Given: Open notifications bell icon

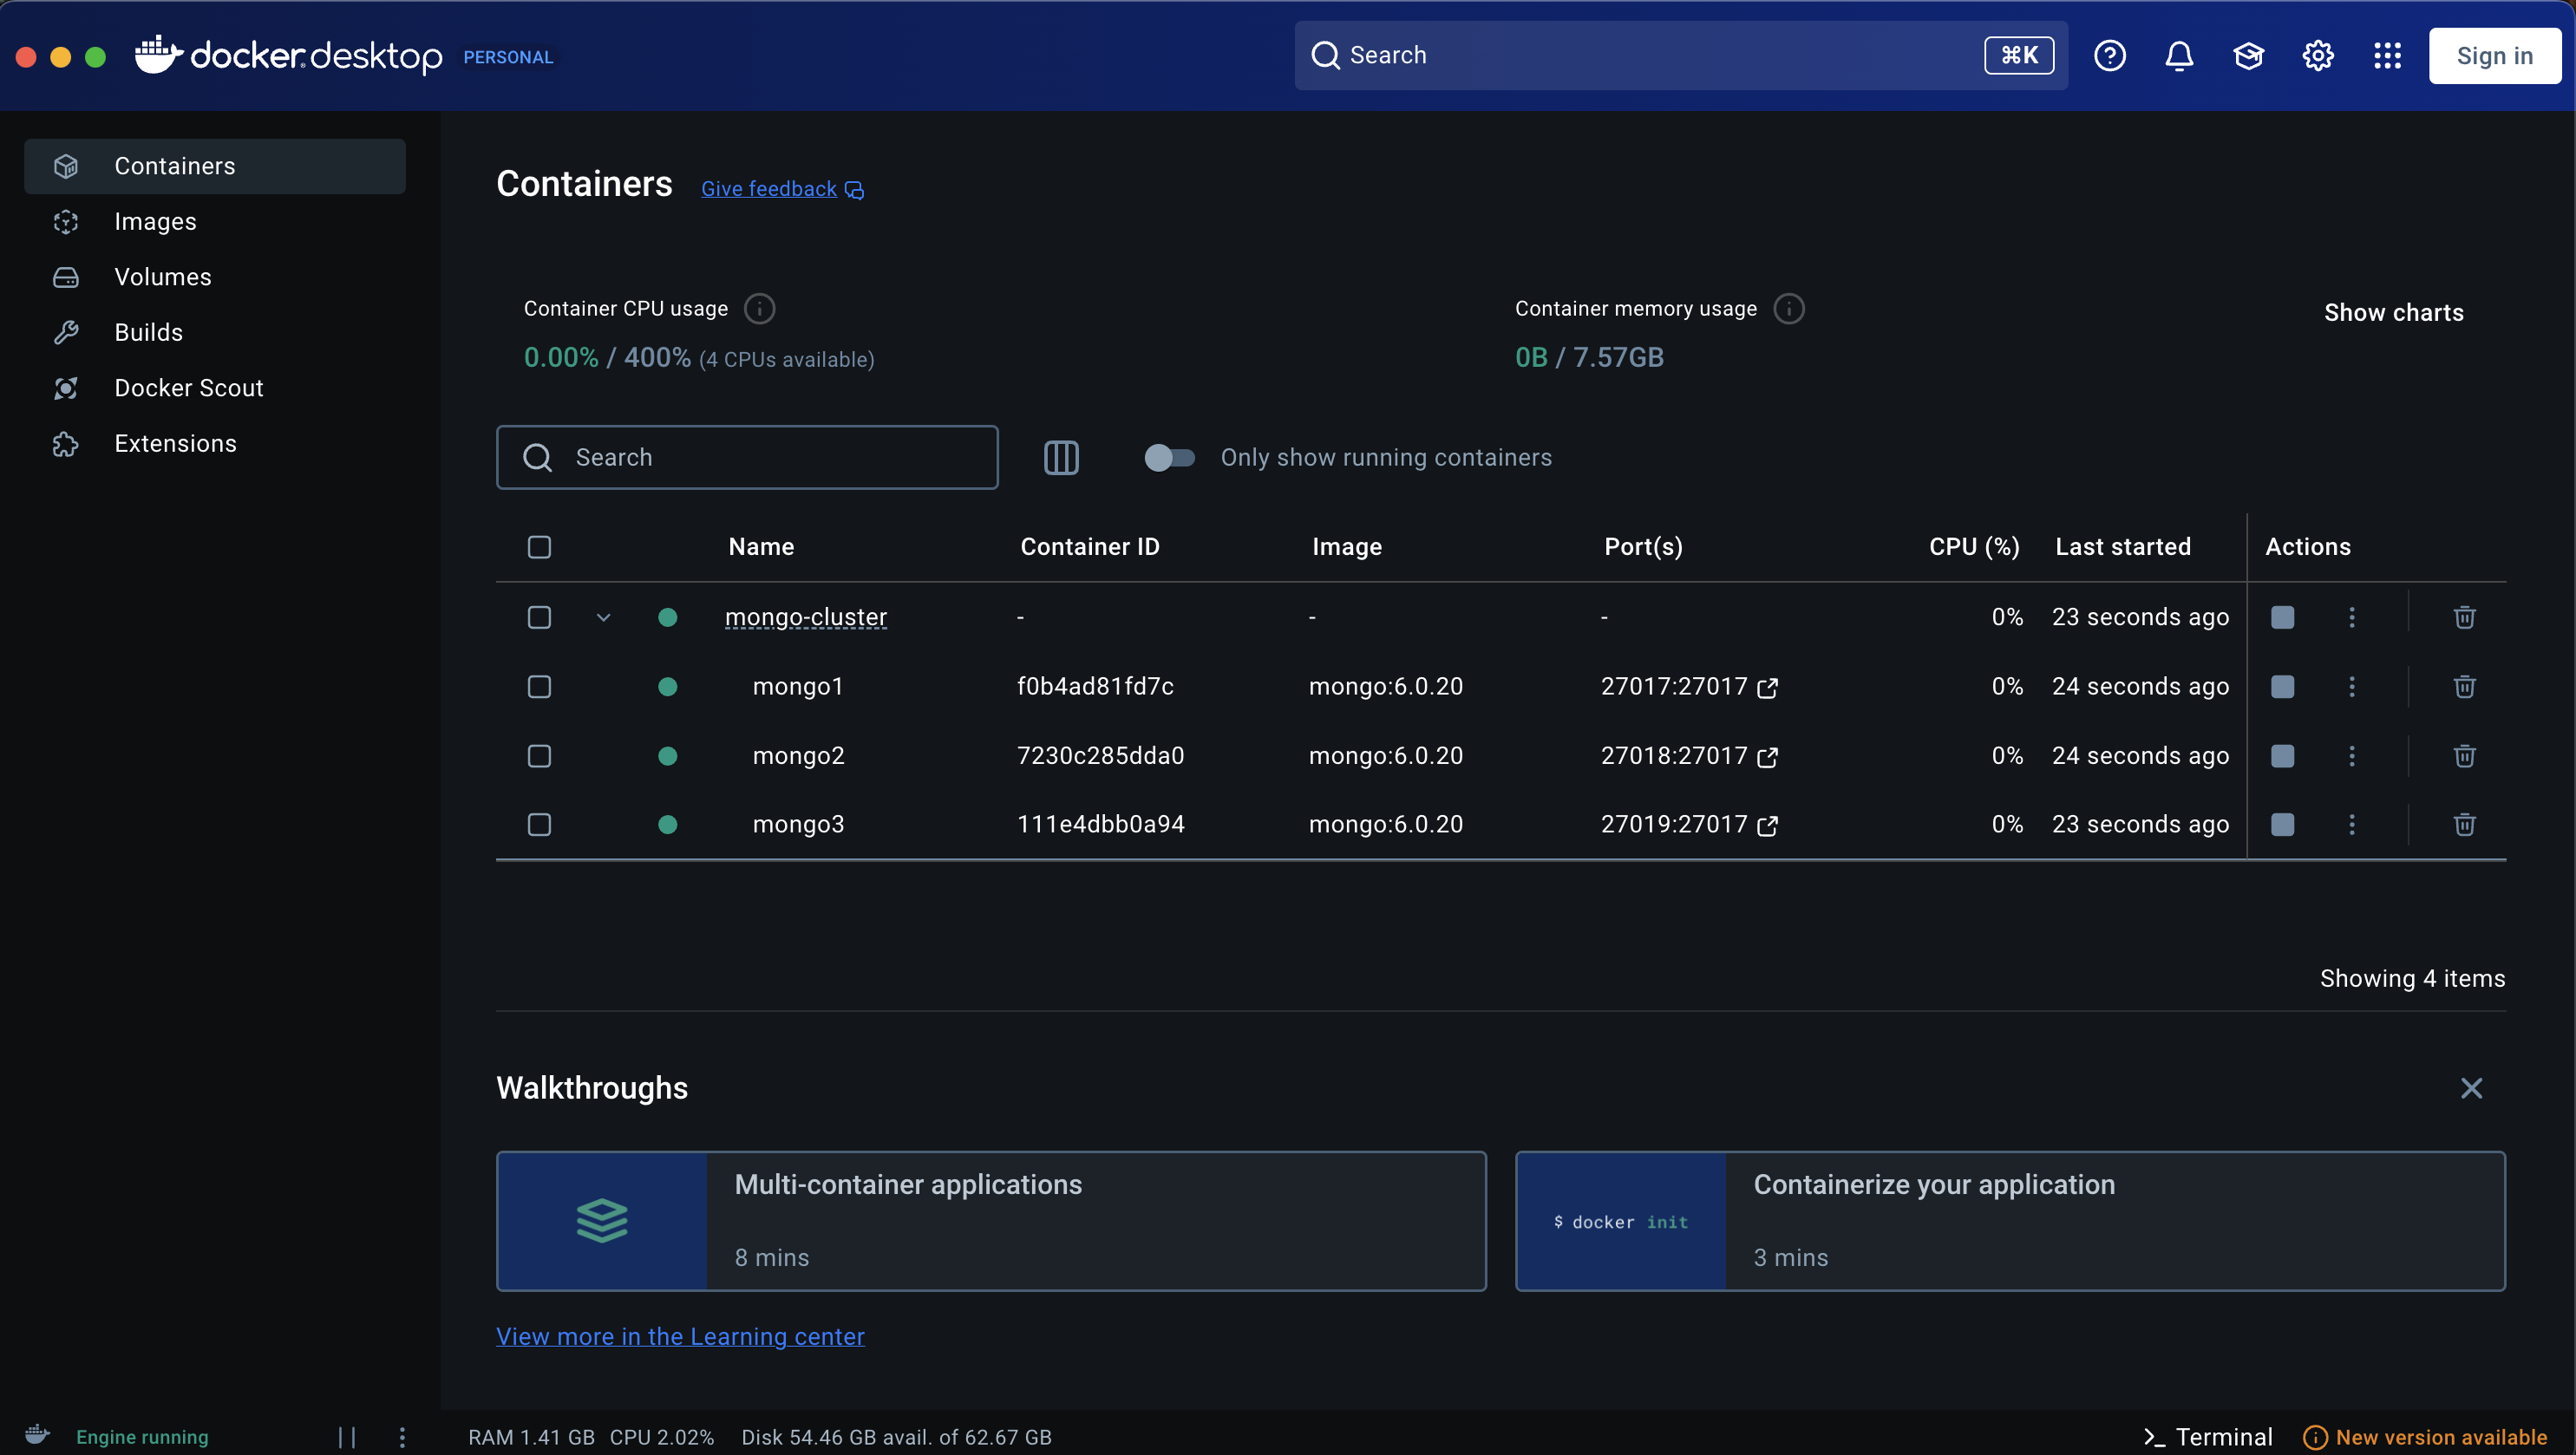Looking at the screenshot, I should (2179, 56).
